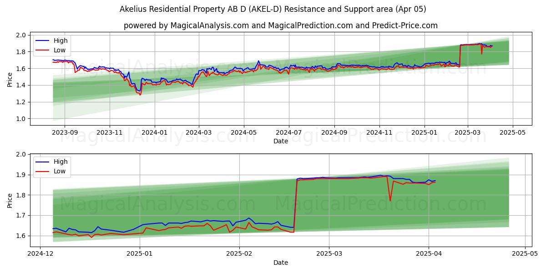This screenshot has width=546, height=273.
Task: Select the 2025-01 tick label on upper chart
Action: [425, 132]
